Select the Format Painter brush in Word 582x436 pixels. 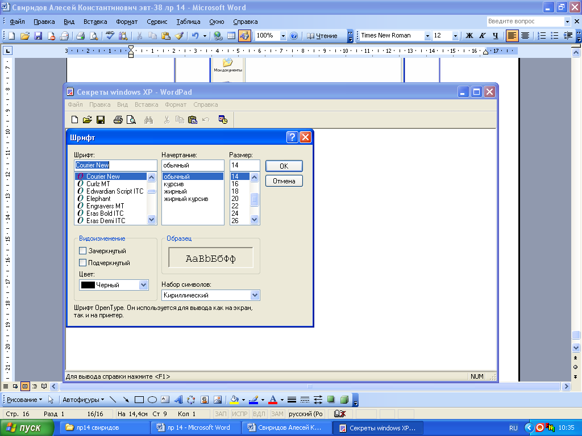pos(179,36)
